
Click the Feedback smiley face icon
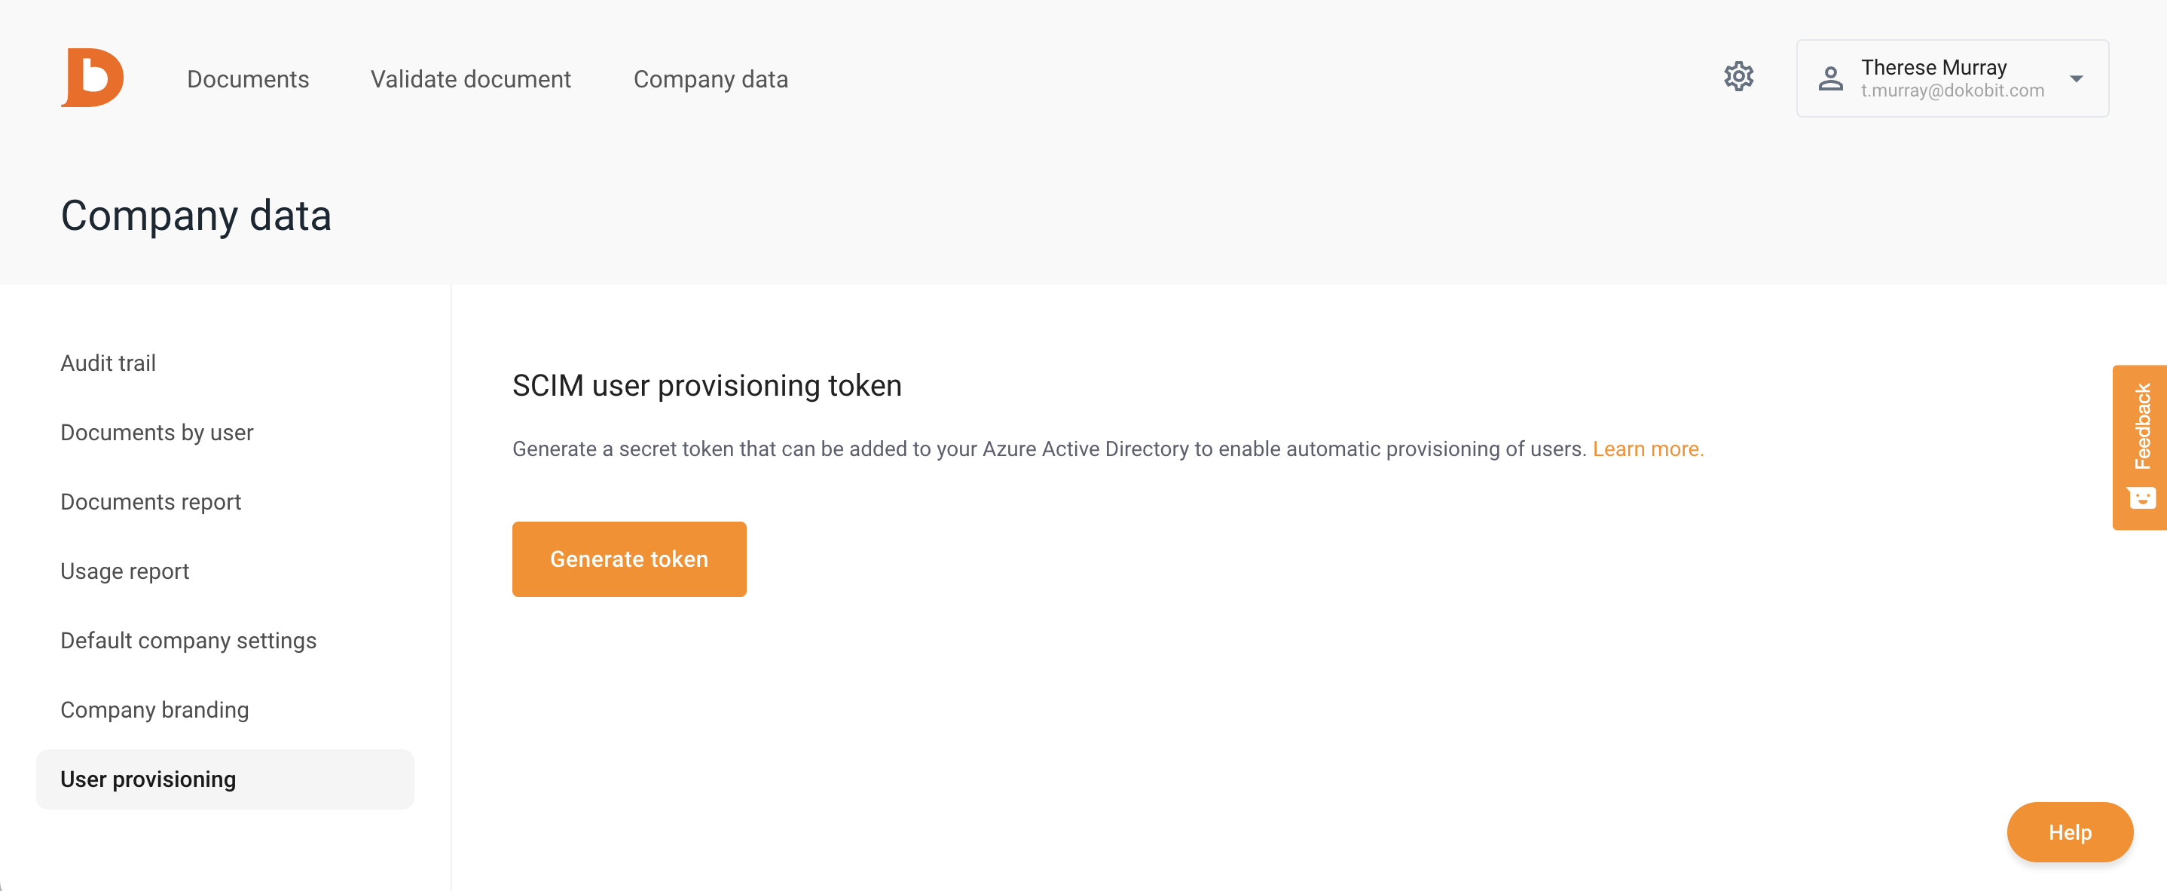2142,498
